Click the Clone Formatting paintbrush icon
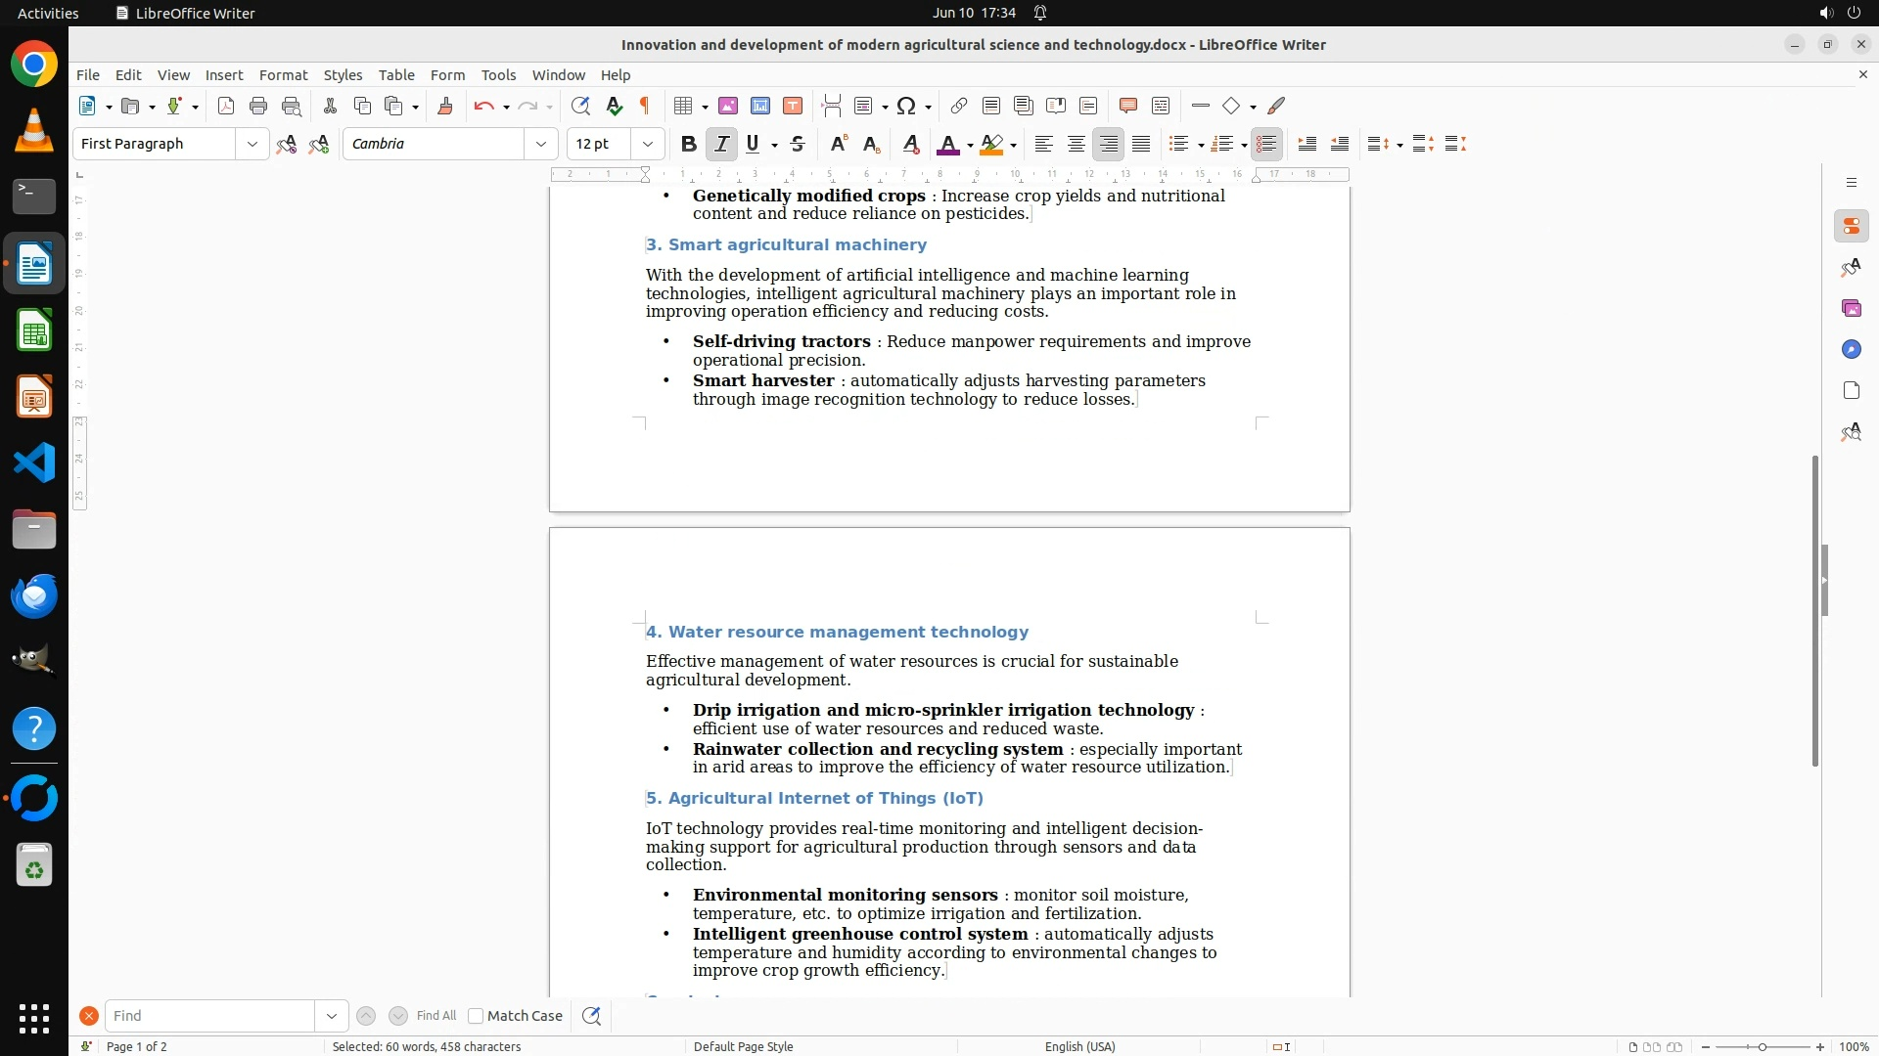The height and width of the screenshot is (1056, 1879). [445, 107]
